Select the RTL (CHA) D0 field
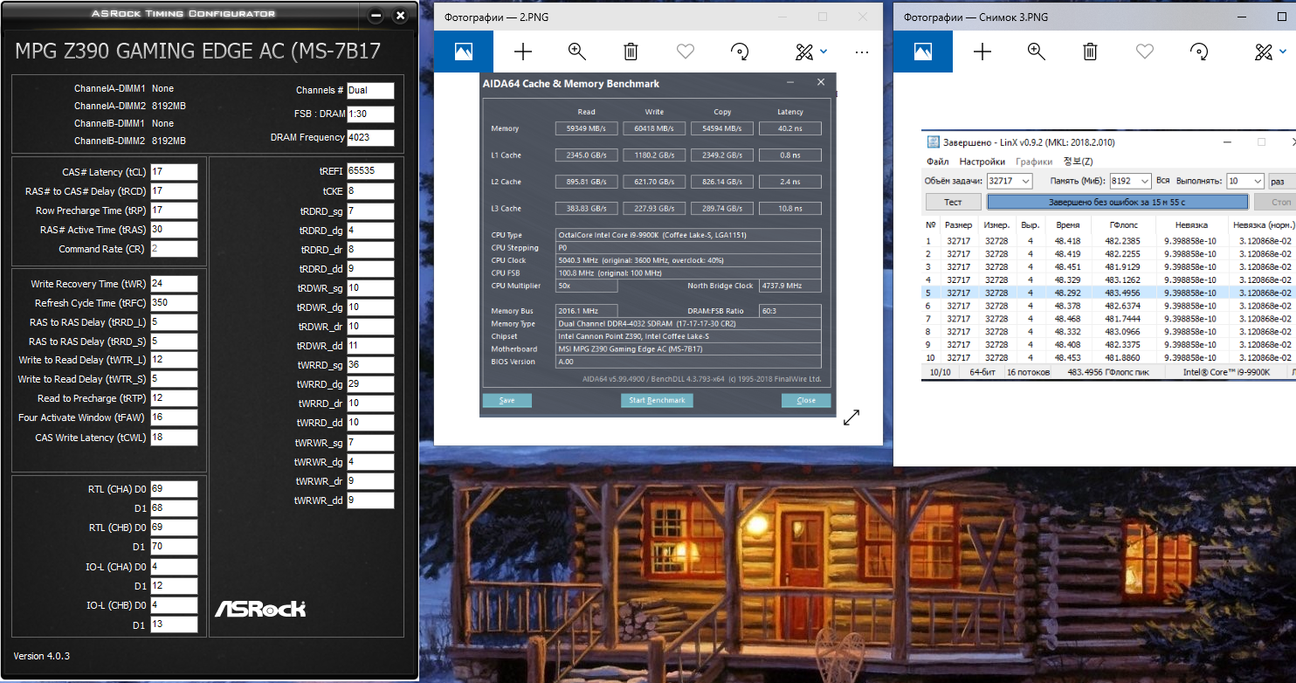Image resolution: width=1296 pixels, height=683 pixels. tap(174, 489)
